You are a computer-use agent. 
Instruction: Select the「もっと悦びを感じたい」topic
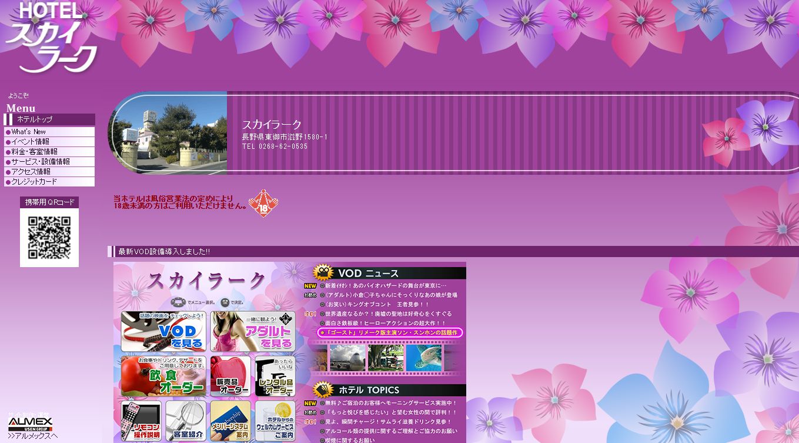point(391,412)
